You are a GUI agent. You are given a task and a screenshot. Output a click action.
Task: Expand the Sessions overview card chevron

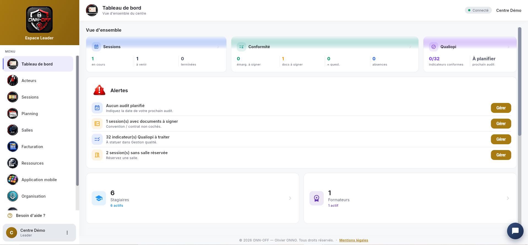(x=218, y=47)
